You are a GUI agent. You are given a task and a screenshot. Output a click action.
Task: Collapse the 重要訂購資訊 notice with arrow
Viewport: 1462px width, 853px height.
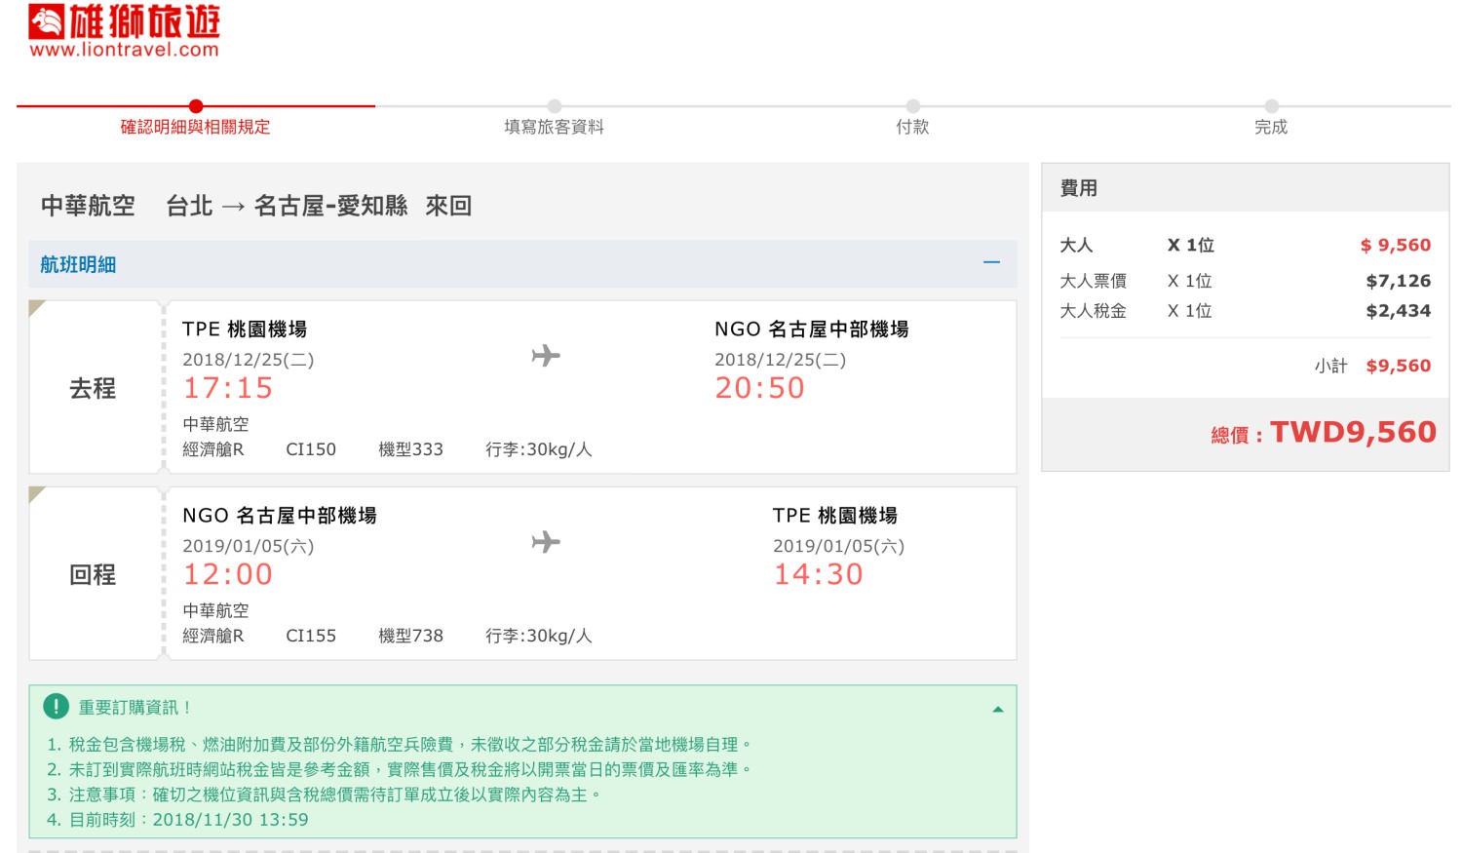(997, 709)
